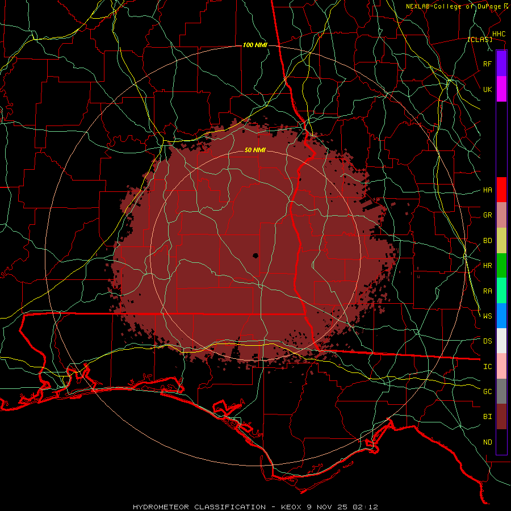Viewport: 511px width, 511px height.
Task: Click the GC gray legend swatch
Action: 501,391
